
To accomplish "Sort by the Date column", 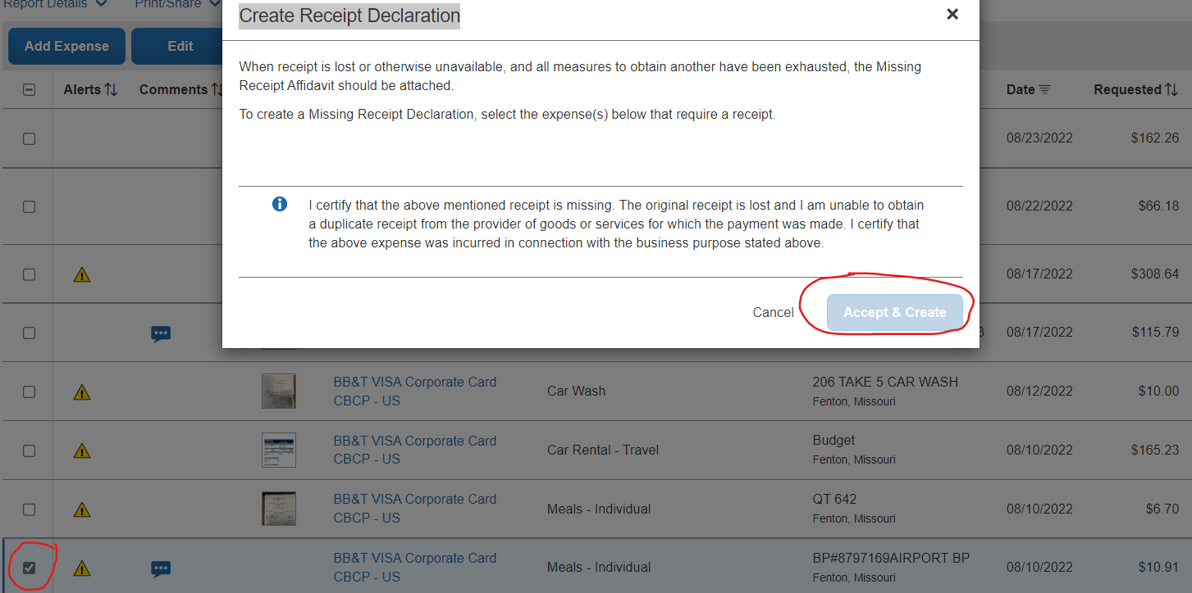I will [x=1029, y=89].
